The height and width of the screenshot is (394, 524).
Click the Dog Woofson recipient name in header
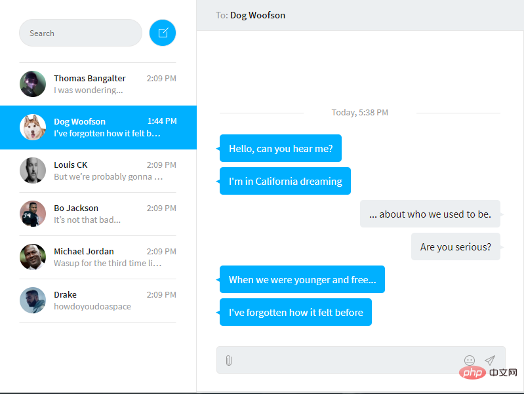[258, 15]
